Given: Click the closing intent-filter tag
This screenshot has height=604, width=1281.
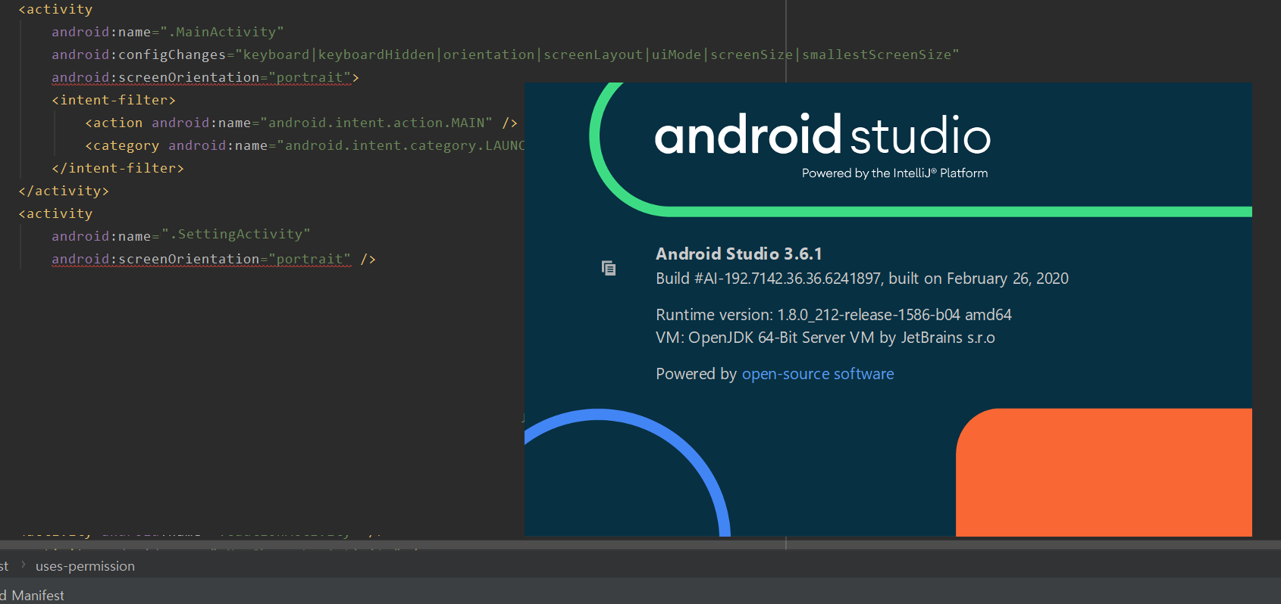Looking at the screenshot, I should pos(117,168).
